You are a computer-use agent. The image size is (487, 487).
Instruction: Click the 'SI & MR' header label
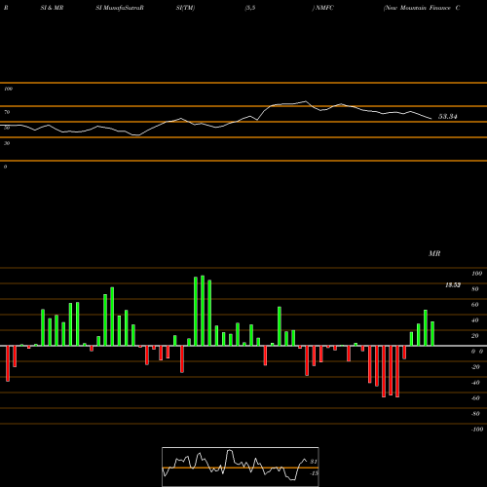(52, 8)
